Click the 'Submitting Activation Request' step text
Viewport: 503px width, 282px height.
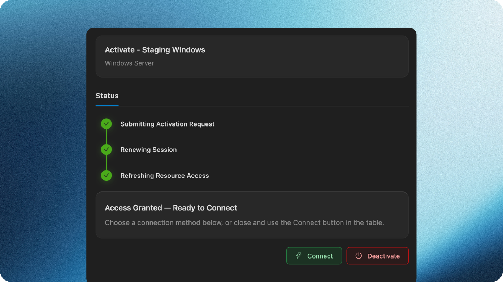168,124
